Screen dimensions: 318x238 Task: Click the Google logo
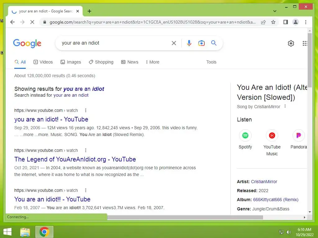click(x=27, y=43)
